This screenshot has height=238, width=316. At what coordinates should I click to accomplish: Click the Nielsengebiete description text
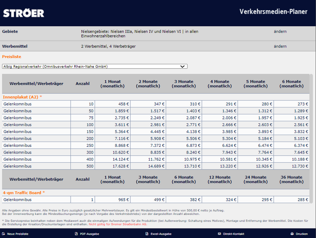pyautogui.click(x=140, y=34)
